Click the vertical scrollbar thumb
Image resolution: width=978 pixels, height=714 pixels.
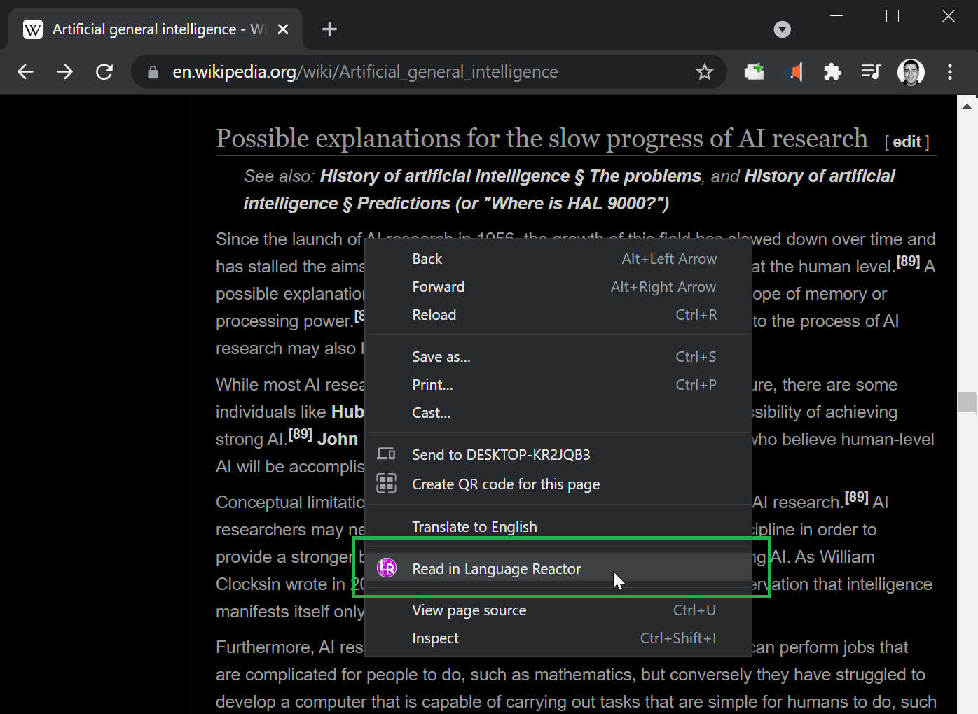pyautogui.click(x=967, y=402)
